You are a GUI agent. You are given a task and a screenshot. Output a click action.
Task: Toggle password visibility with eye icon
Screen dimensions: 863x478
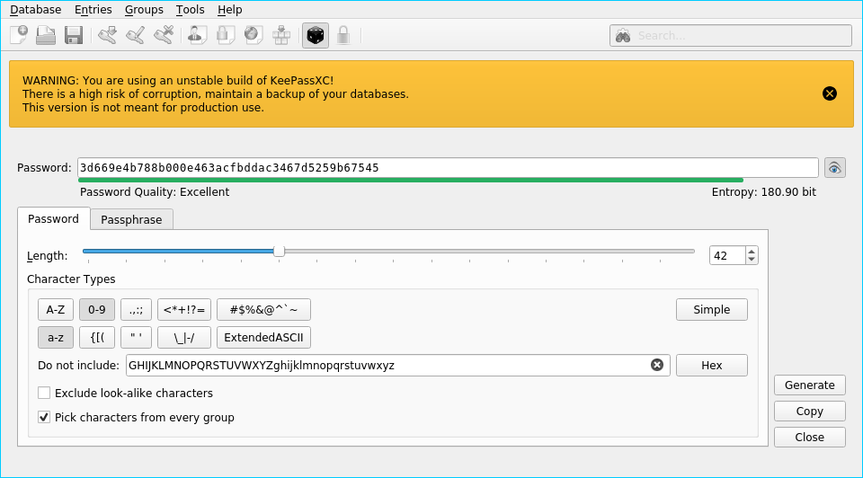[834, 168]
